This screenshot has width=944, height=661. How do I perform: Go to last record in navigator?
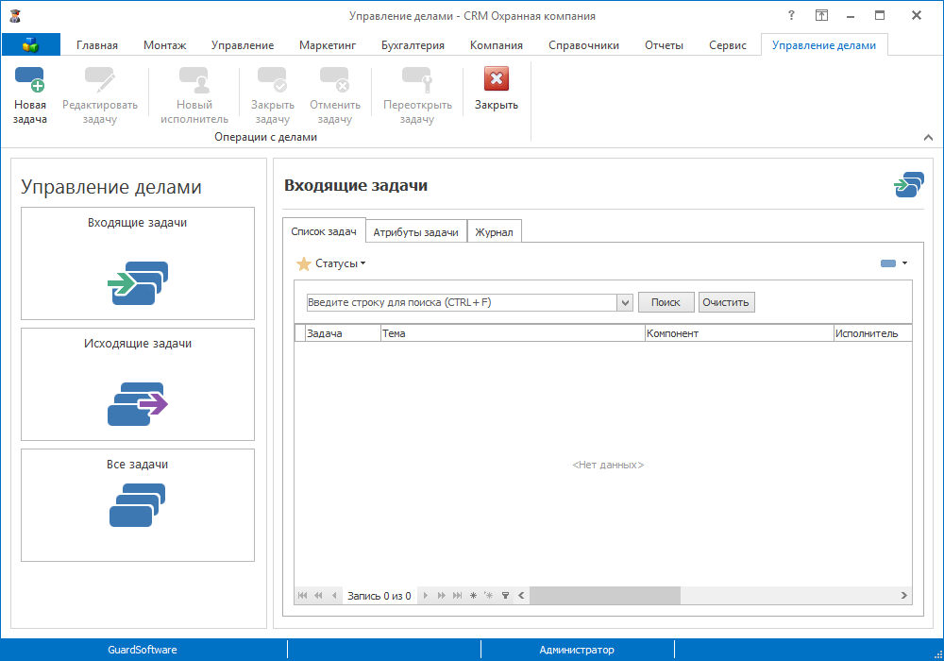458,596
